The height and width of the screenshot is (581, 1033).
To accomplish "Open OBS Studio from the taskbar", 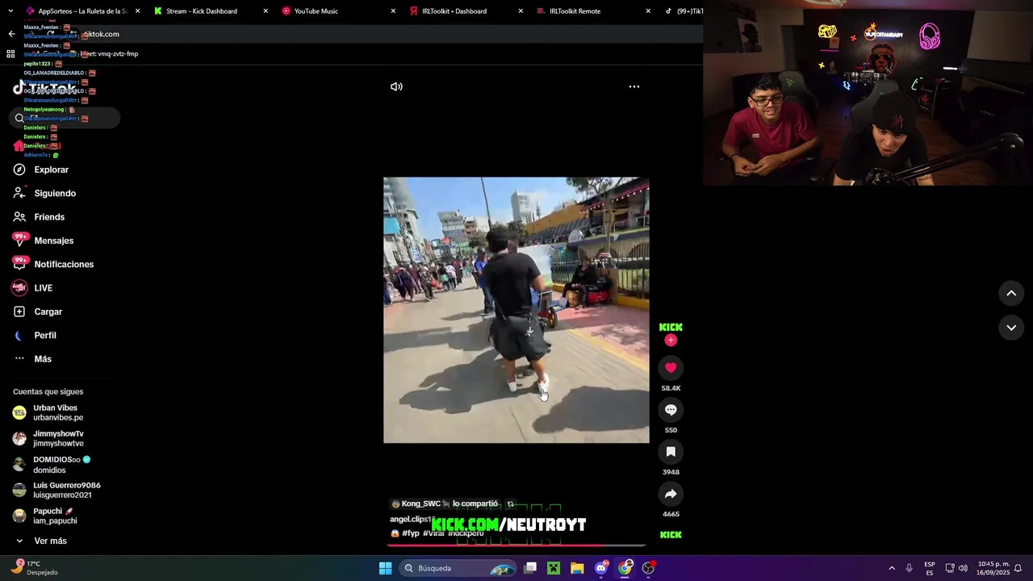I will [648, 568].
